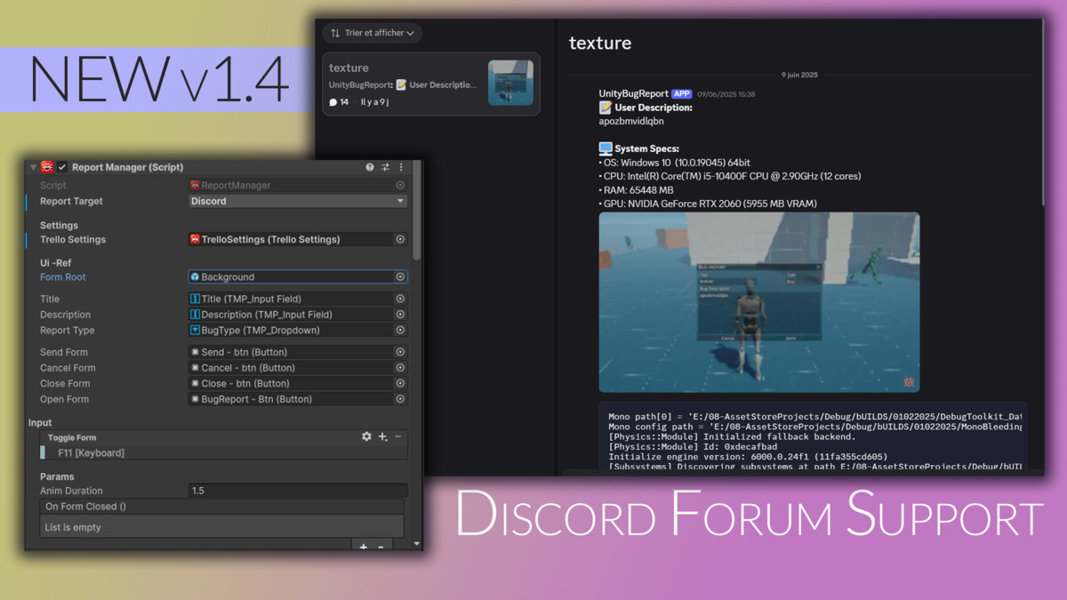Click the 9 juin 2025 date divider label

pyautogui.click(x=799, y=76)
